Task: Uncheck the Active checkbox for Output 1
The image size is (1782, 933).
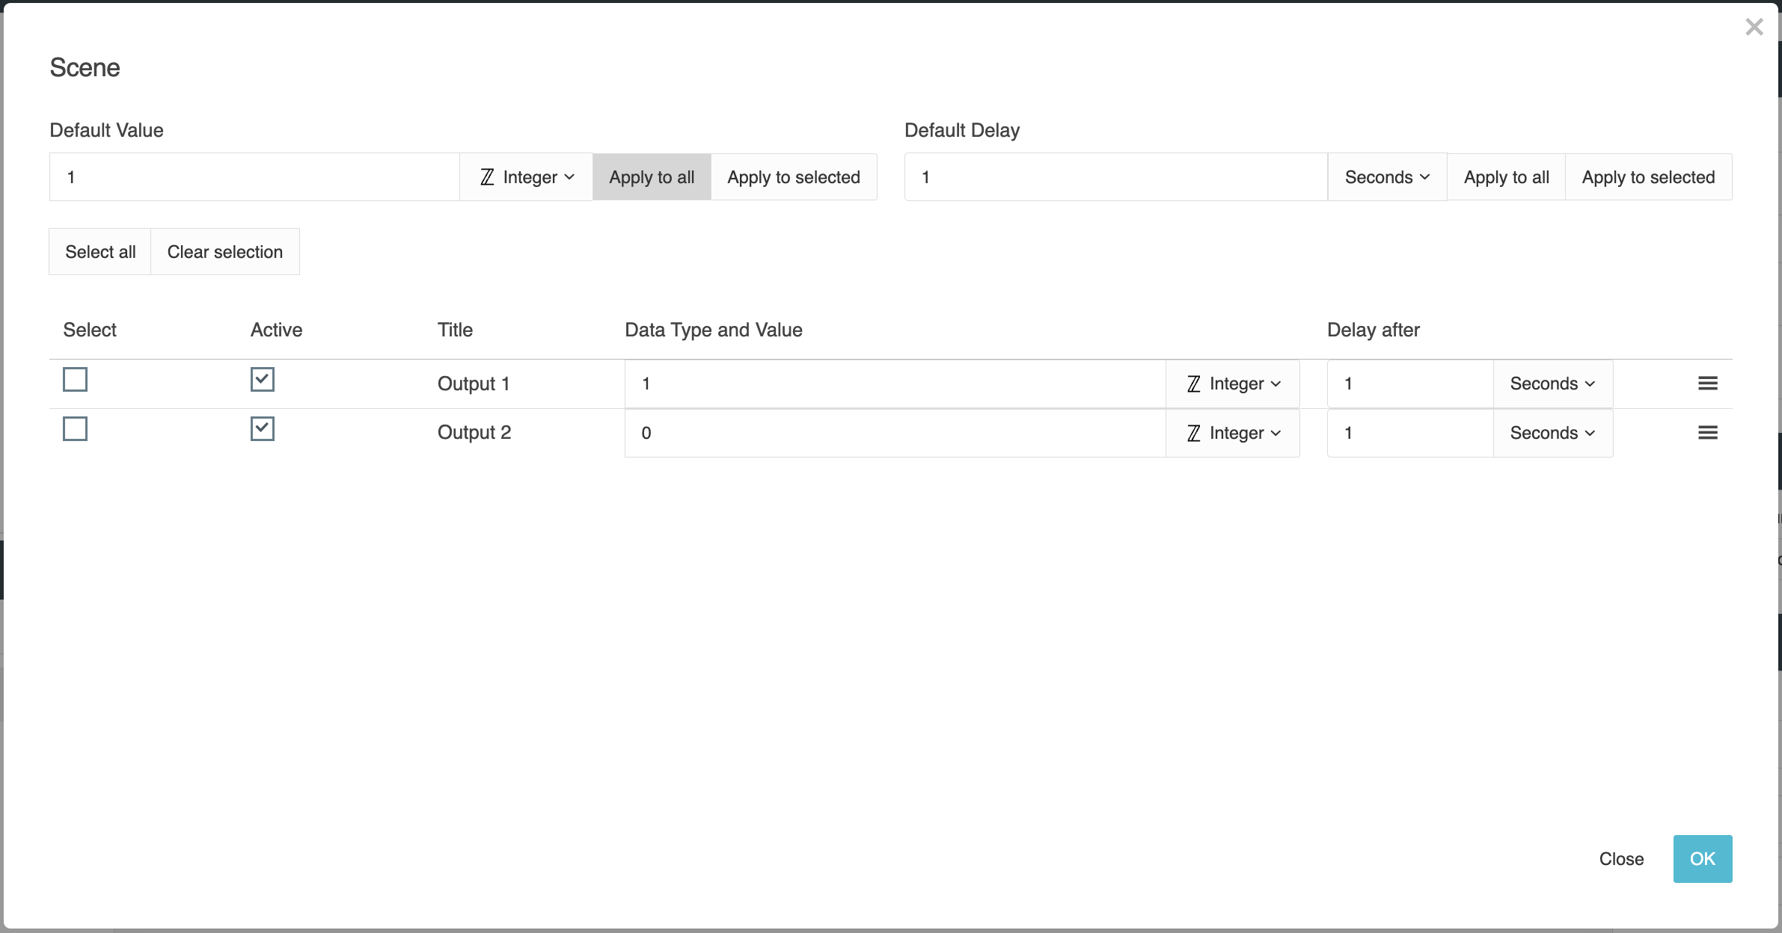Action: (x=263, y=380)
